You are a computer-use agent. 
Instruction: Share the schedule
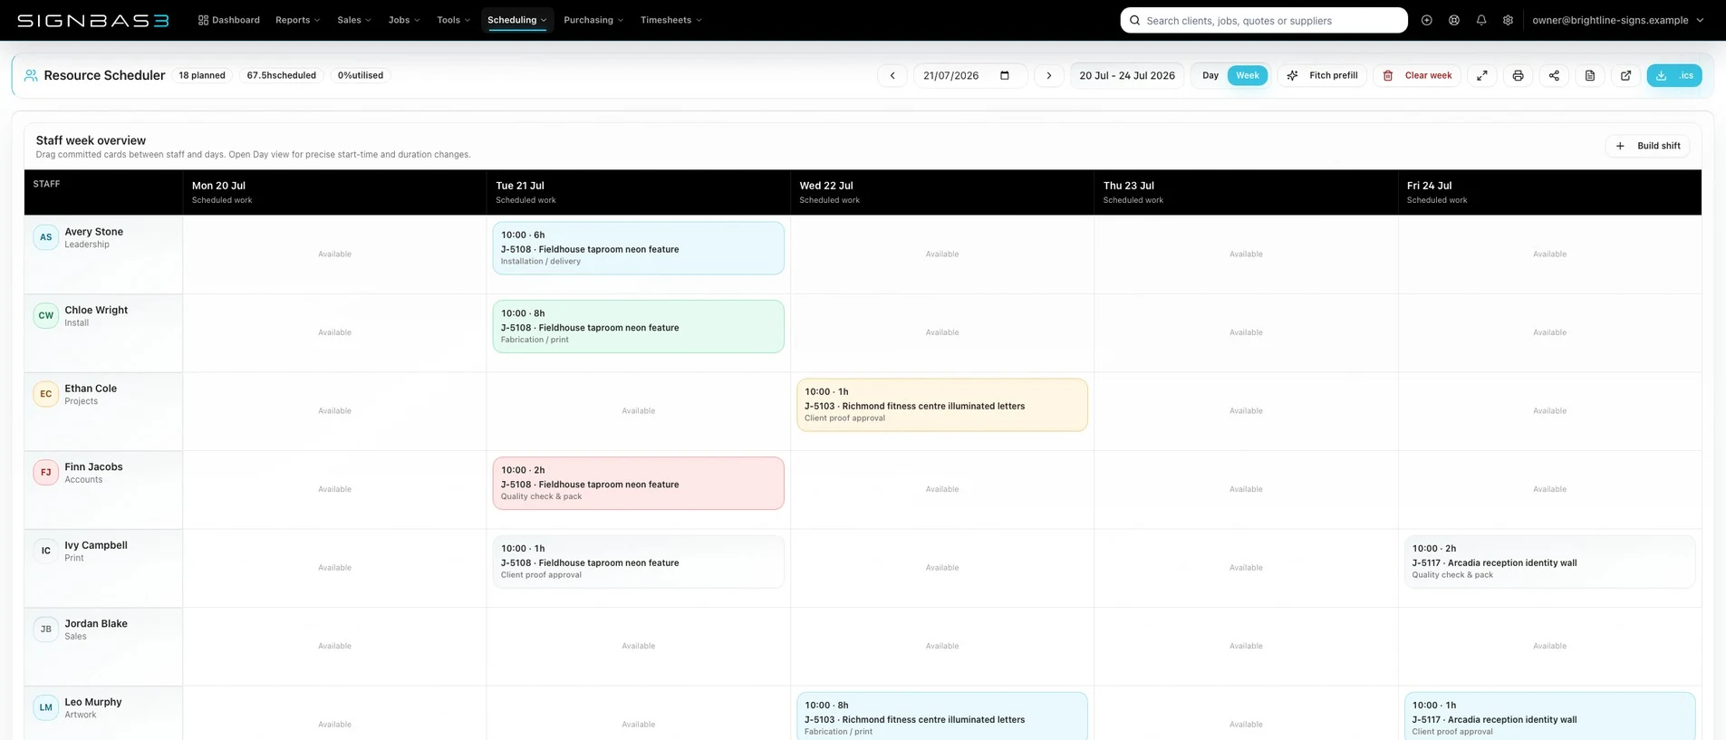[1554, 75]
